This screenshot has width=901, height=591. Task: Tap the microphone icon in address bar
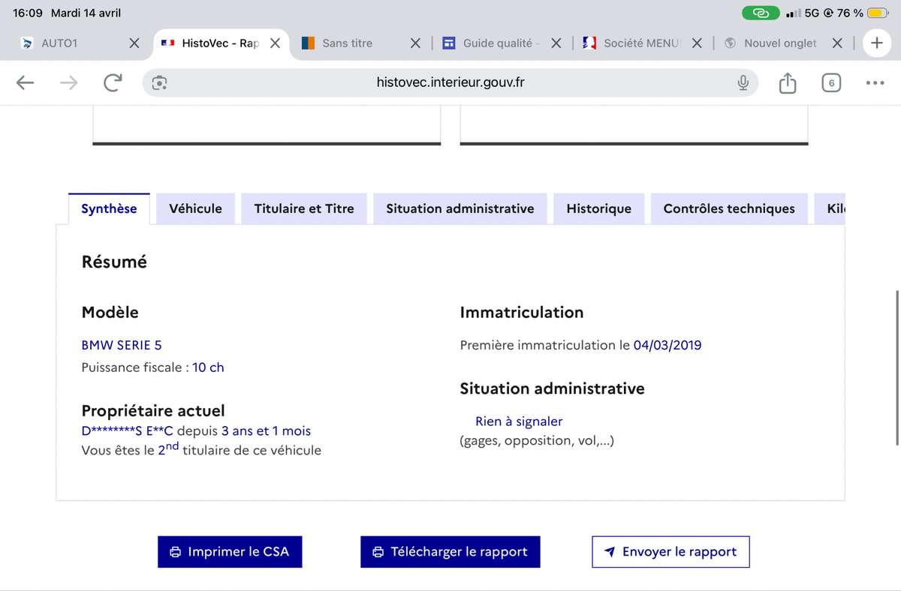tap(743, 82)
